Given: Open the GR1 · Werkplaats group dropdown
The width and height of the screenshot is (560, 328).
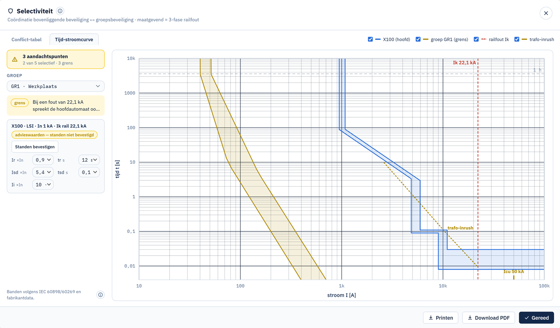Looking at the screenshot, I should click(x=56, y=86).
